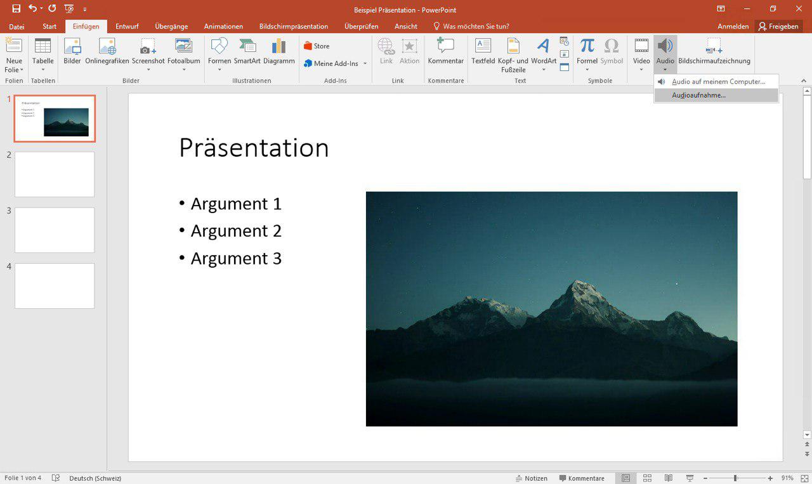
Task: Insert a chart using Diagramm
Action: 278,51
